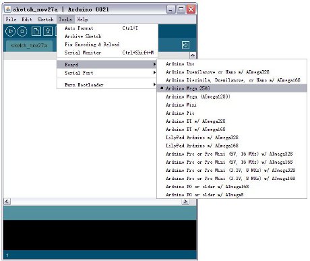The width and height of the screenshot is (310, 261).
Task: Open the Sketch menu
Action: pyautogui.click(x=45, y=20)
